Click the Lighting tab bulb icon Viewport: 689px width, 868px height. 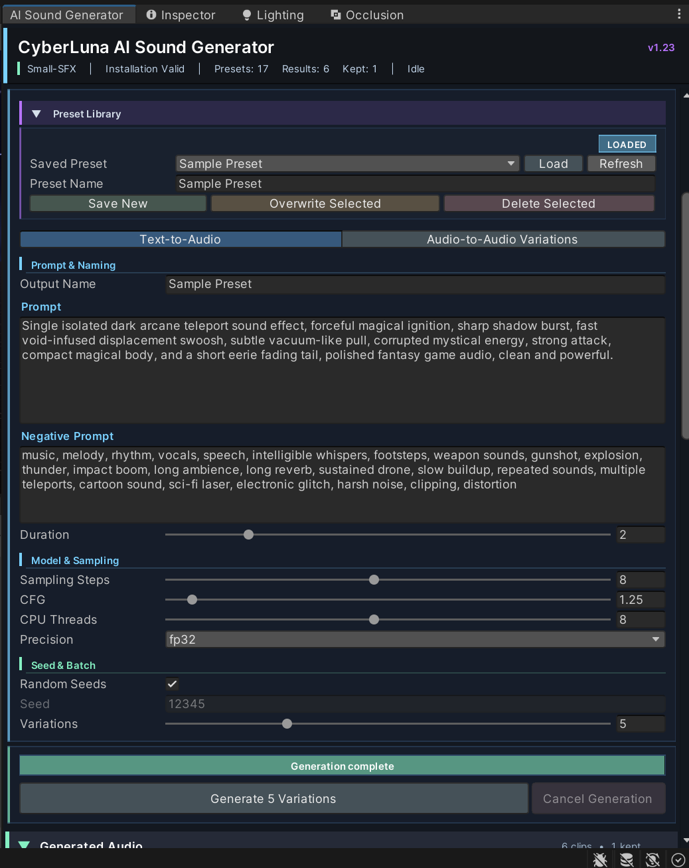tap(247, 15)
